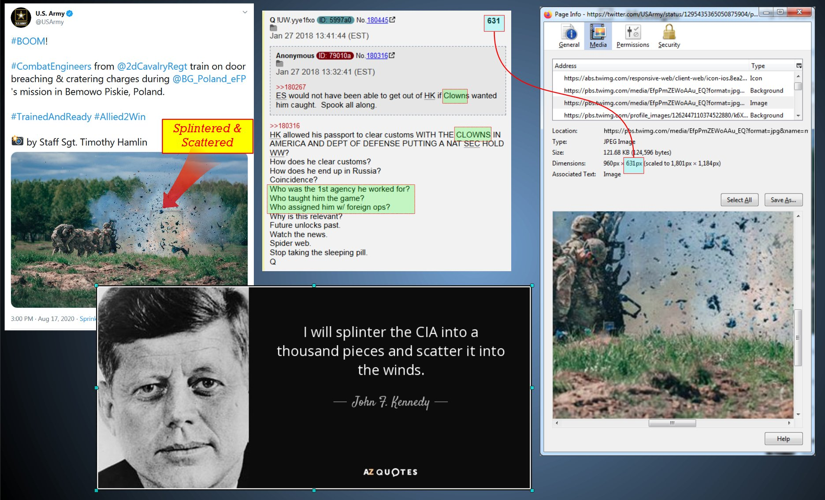The width and height of the screenshot is (825, 500).
Task: Open the Security tab in Page Info
Action: (669, 36)
